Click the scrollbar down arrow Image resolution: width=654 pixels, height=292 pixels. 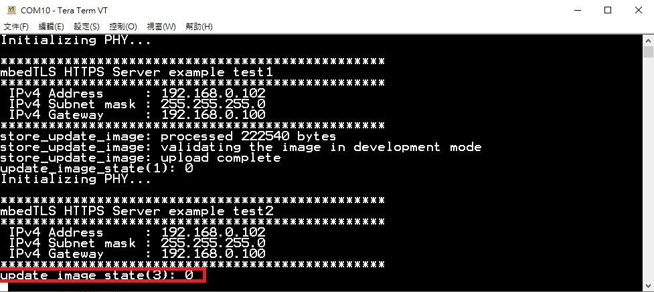point(648,285)
